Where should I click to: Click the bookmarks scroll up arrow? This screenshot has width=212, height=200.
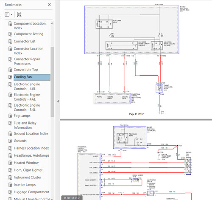coord(52,23)
